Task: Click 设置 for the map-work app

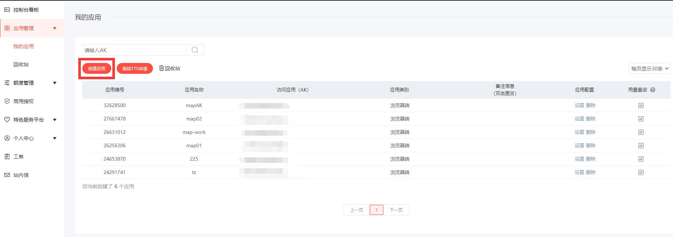Action: (579, 132)
